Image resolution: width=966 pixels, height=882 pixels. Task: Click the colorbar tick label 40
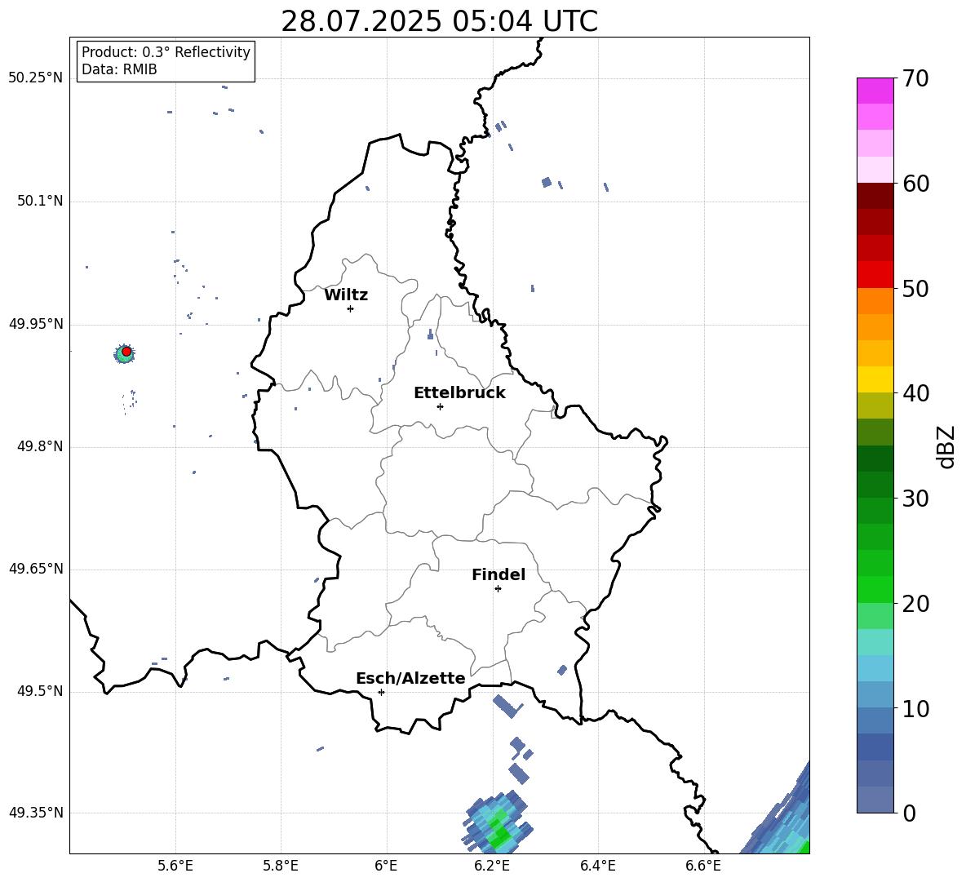pos(915,393)
